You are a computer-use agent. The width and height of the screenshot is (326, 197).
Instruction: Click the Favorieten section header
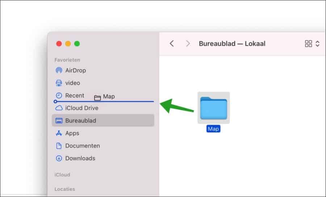coord(67,60)
